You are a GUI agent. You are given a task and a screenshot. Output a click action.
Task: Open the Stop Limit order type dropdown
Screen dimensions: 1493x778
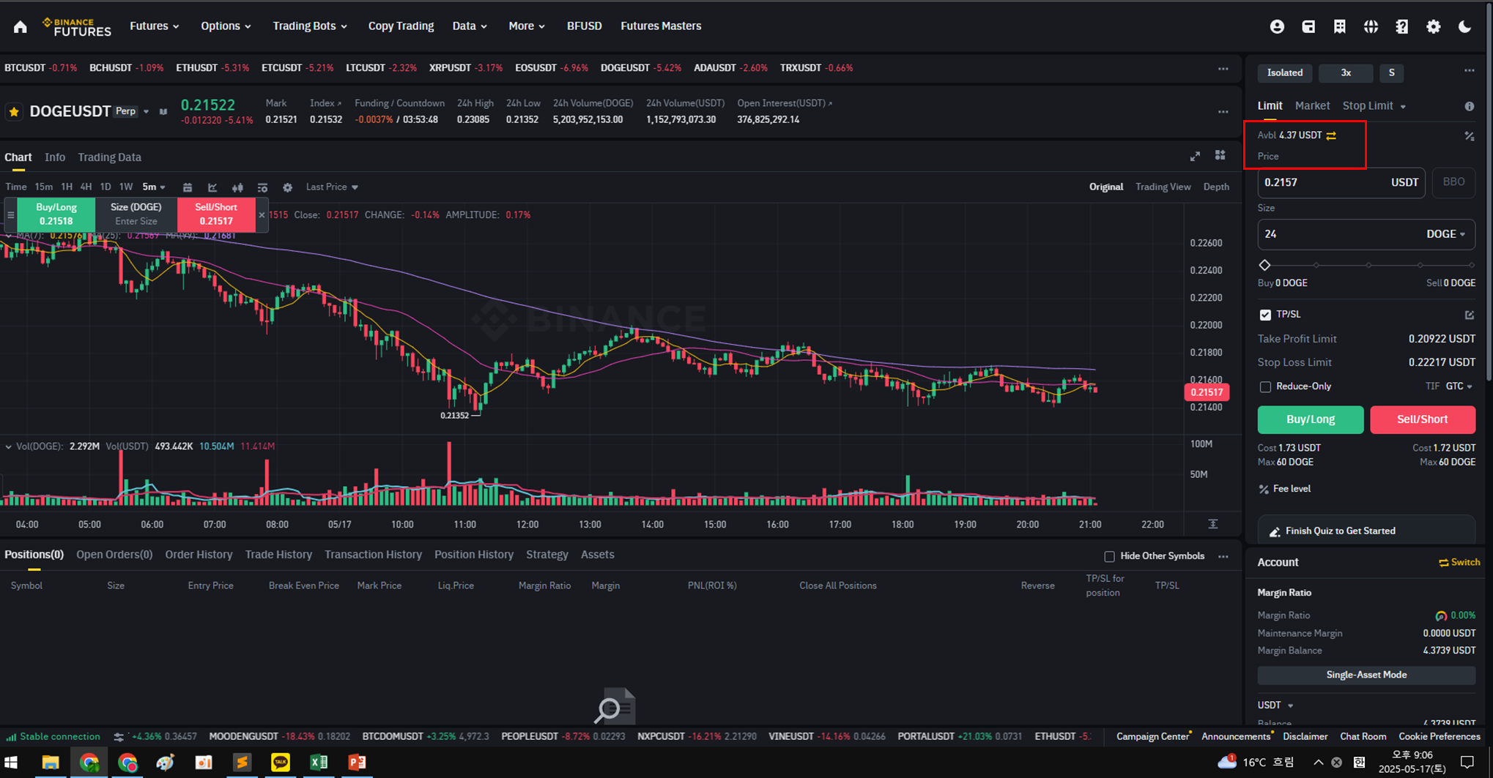tap(1374, 105)
